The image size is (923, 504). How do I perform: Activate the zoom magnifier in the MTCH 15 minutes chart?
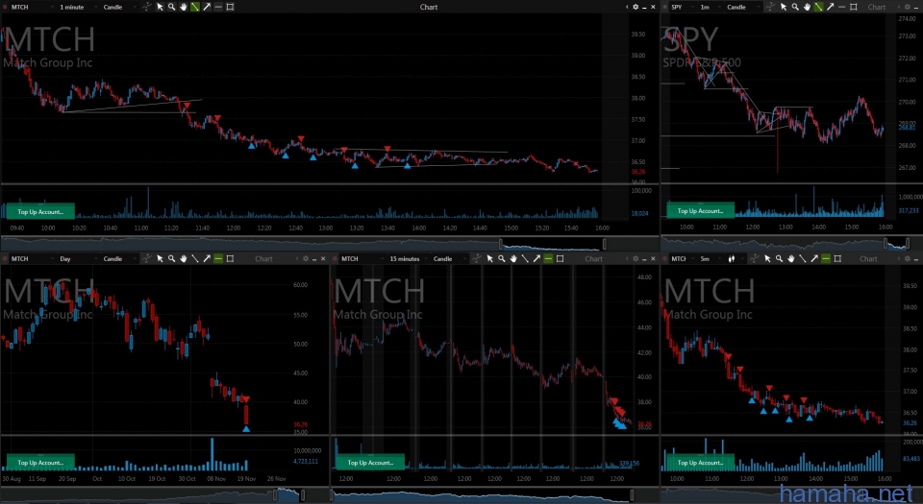tap(502, 258)
